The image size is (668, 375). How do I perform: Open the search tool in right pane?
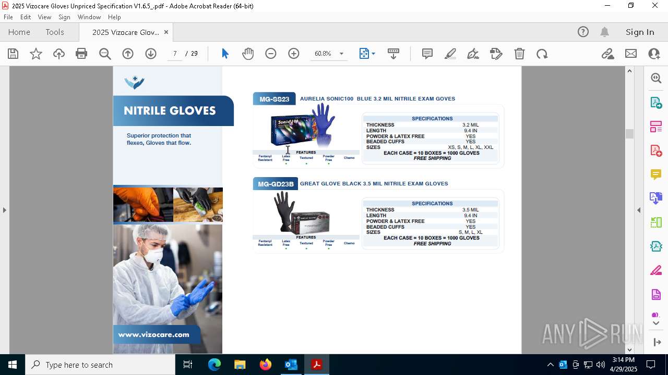click(656, 78)
